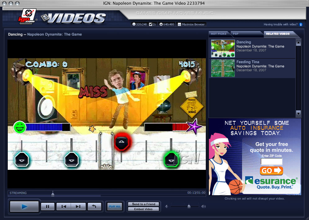Image resolution: width=309 pixels, height=220 pixels.
Task: Open the Dancing video thumbnail
Action: [x=223, y=48]
